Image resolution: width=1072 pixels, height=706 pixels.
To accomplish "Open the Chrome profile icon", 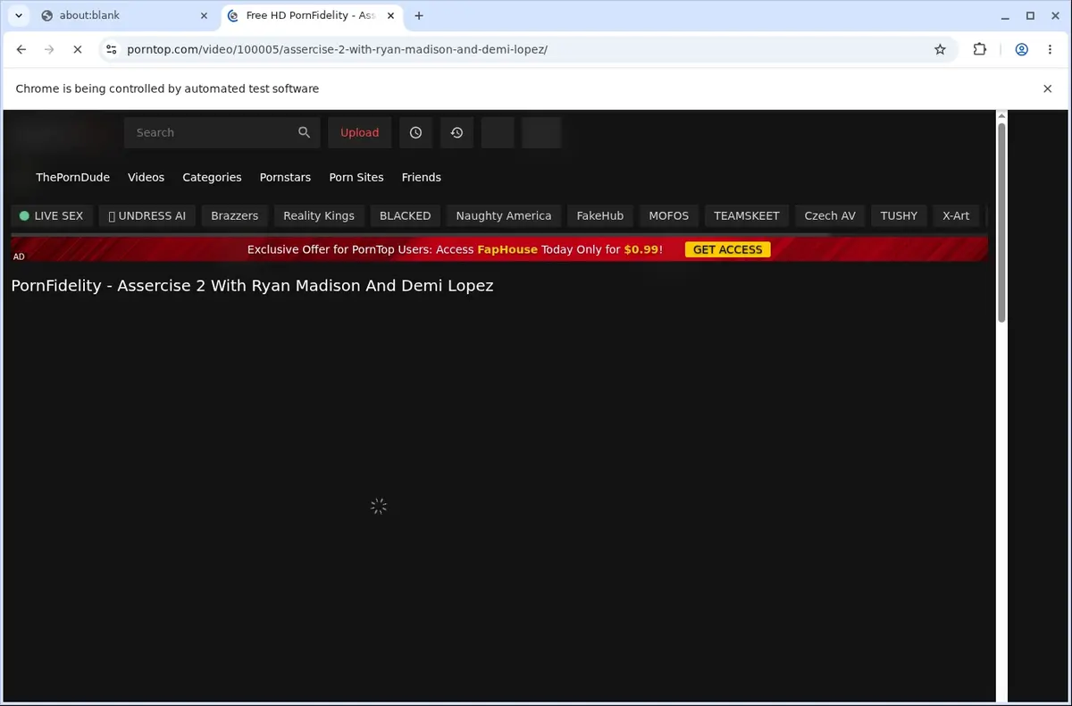I will coord(1021,49).
